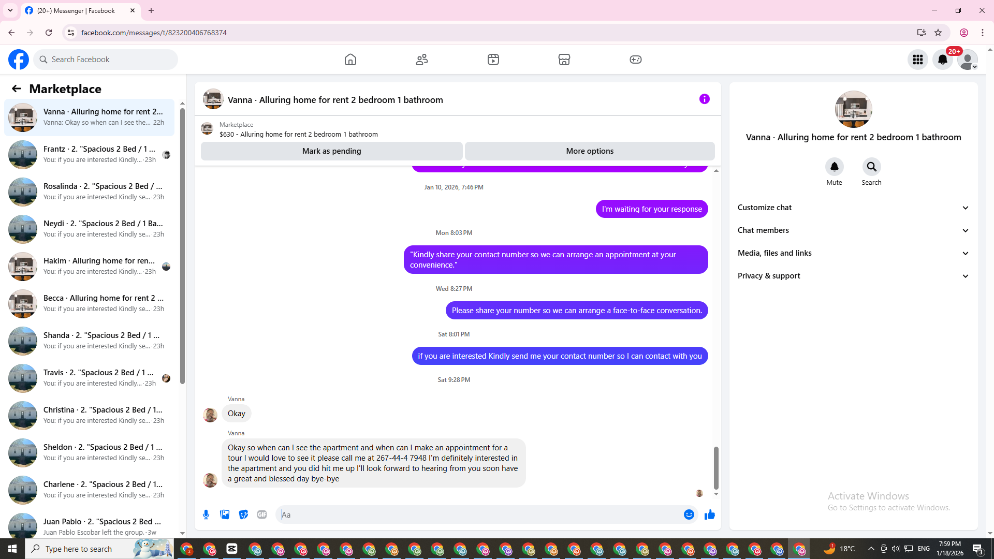Image resolution: width=994 pixels, height=559 pixels.
Task: Search in conversation with magnifier icon
Action: click(871, 167)
